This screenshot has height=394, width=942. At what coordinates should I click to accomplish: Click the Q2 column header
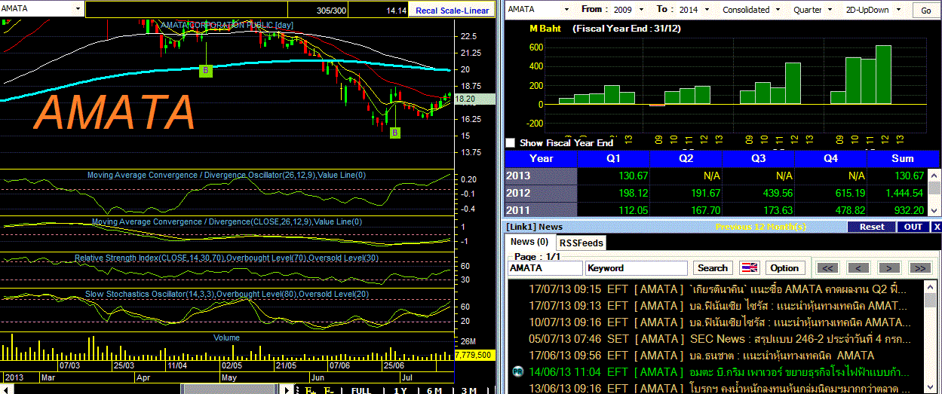(686, 158)
